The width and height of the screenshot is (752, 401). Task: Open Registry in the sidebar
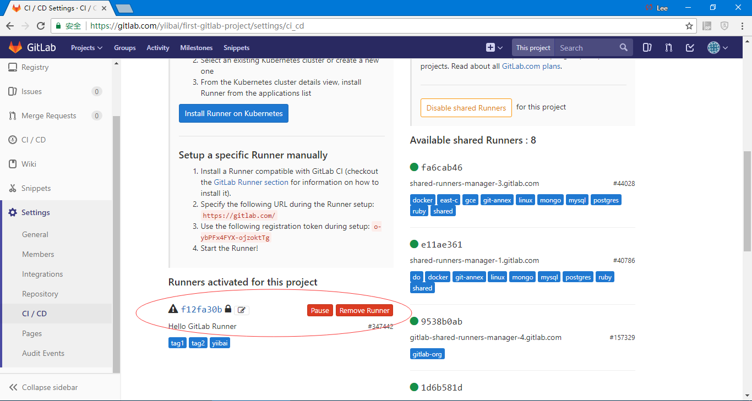tap(35, 67)
